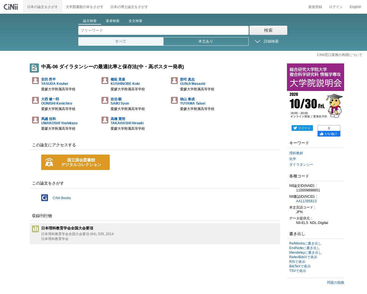Open the CiNii Books link
The width and height of the screenshot is (367, 294).
(x=62, y=198)
